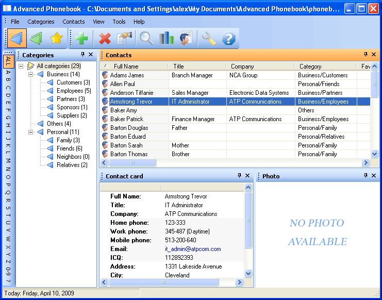
Task: Open the Categories menu
Action: click(41, 22)
